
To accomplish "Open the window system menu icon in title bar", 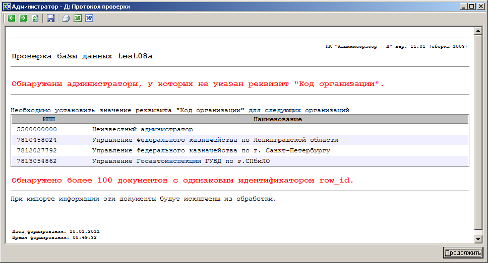I will [6, 6].
